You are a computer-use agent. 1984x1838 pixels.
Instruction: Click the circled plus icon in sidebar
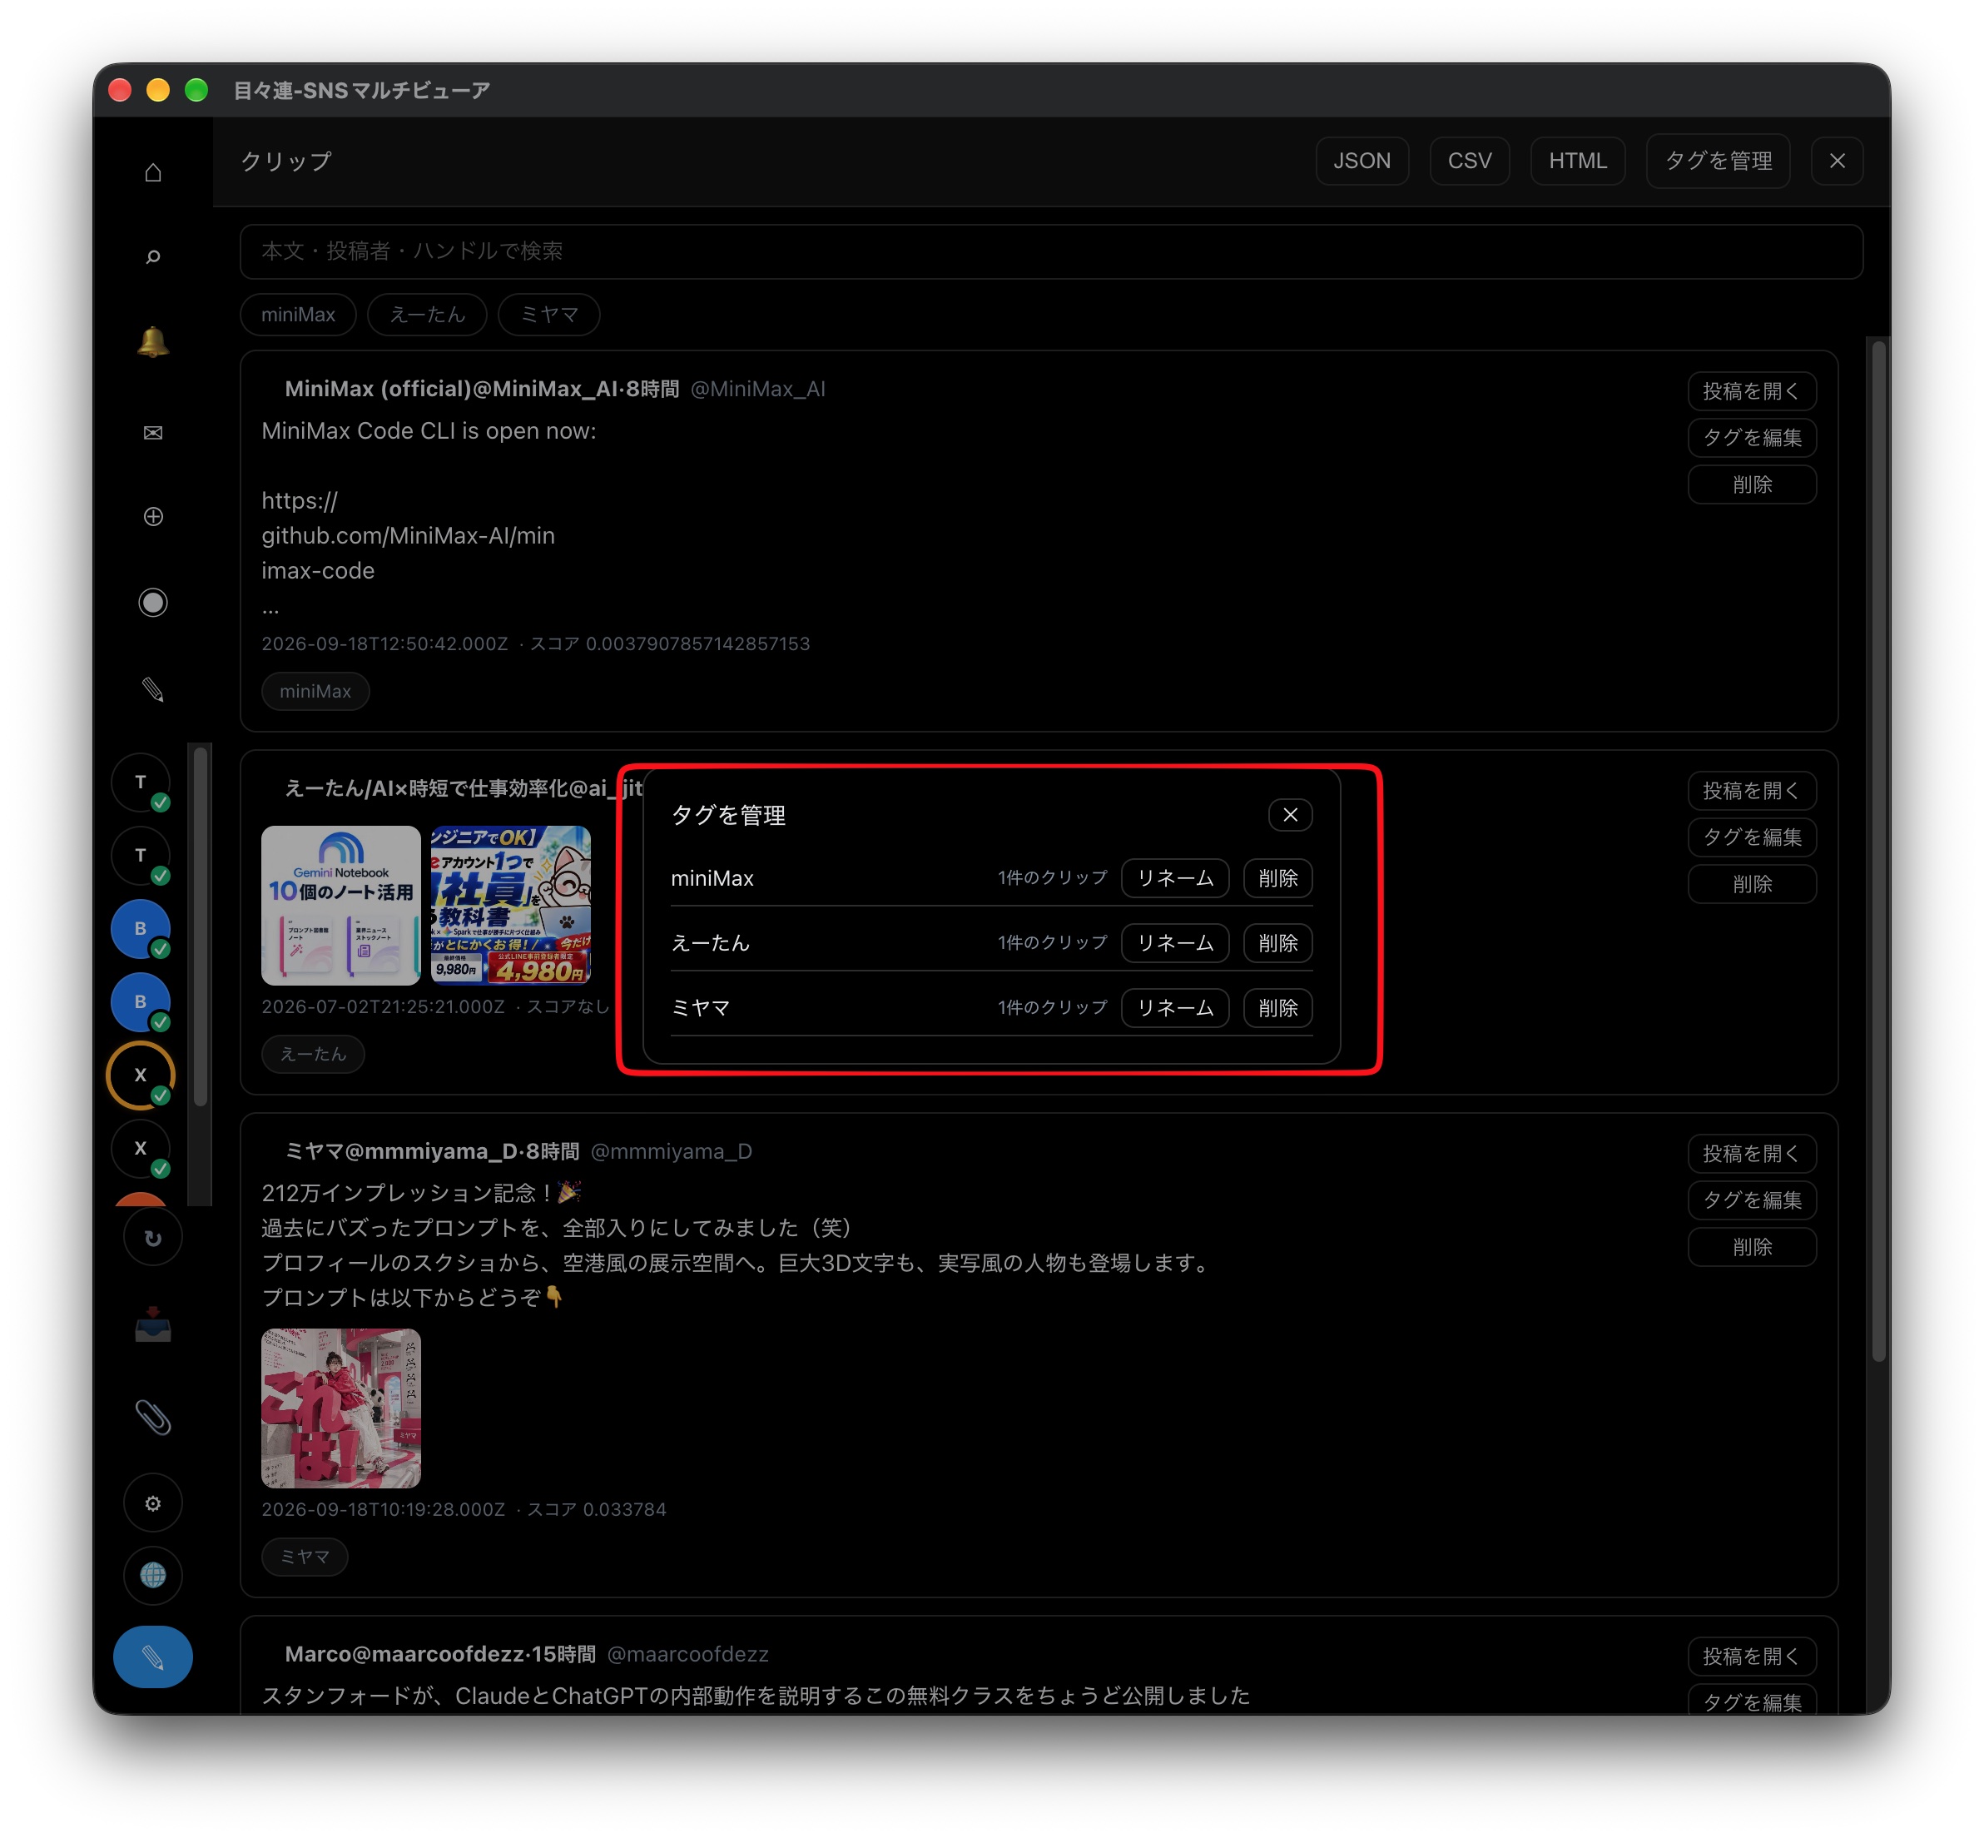tap(152, 516)
